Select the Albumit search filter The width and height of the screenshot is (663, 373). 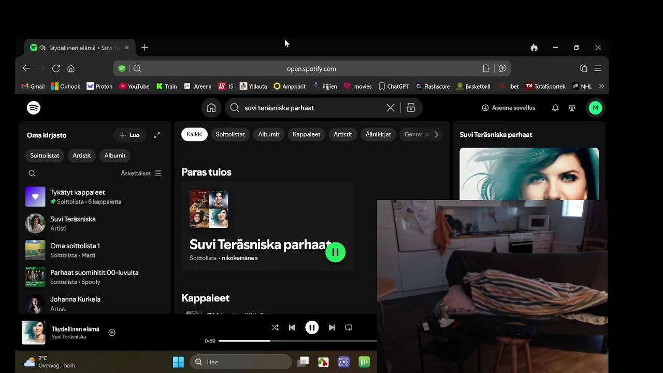pos(269,134)
